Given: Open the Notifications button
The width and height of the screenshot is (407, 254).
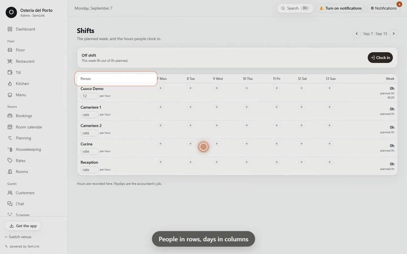Looking at the screenshot, I should 384,8.
